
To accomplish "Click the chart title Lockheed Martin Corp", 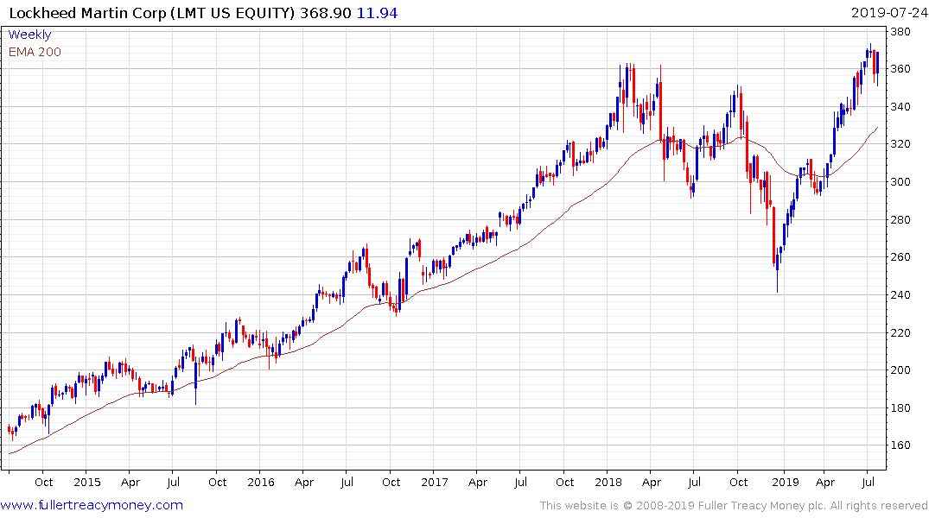I will (x=88, y=13).
